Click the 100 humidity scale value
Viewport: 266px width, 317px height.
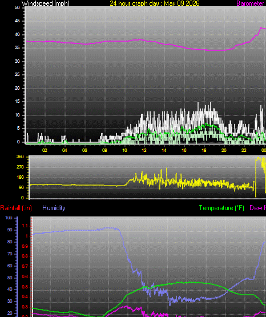coord(9,218)
